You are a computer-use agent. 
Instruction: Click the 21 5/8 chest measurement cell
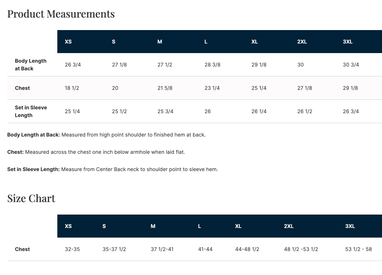point(165,88)
